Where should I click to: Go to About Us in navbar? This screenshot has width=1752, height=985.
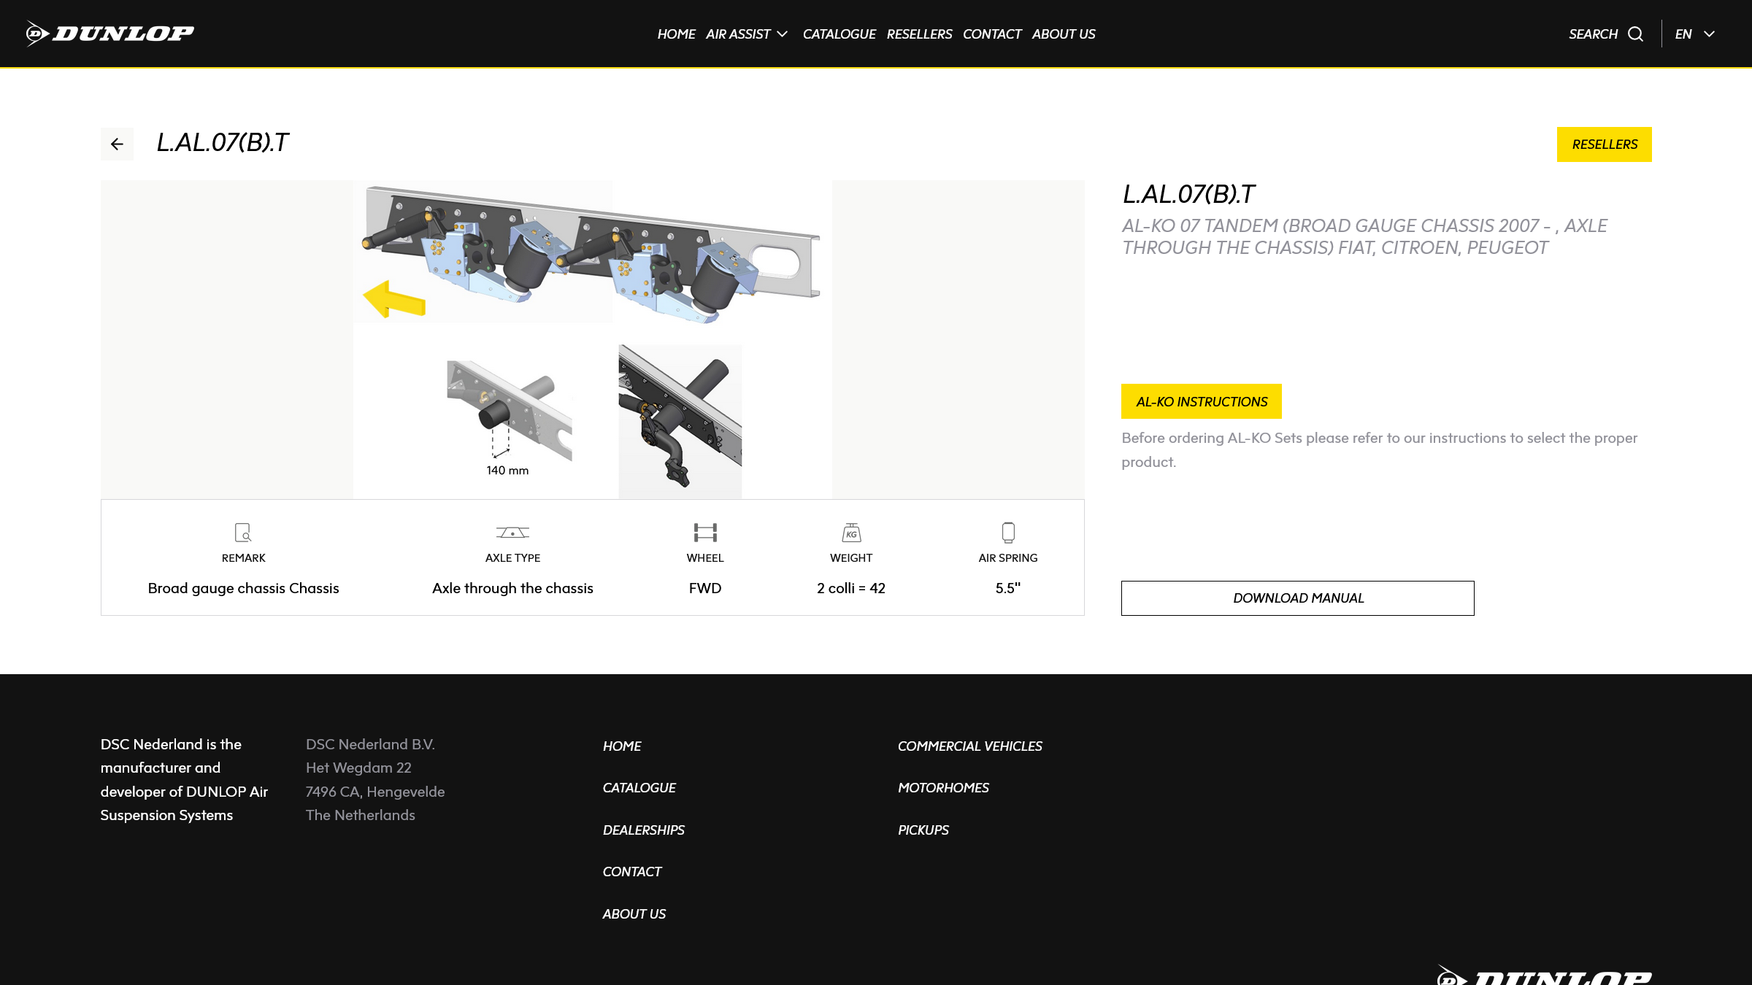(x=1063, y=34)
